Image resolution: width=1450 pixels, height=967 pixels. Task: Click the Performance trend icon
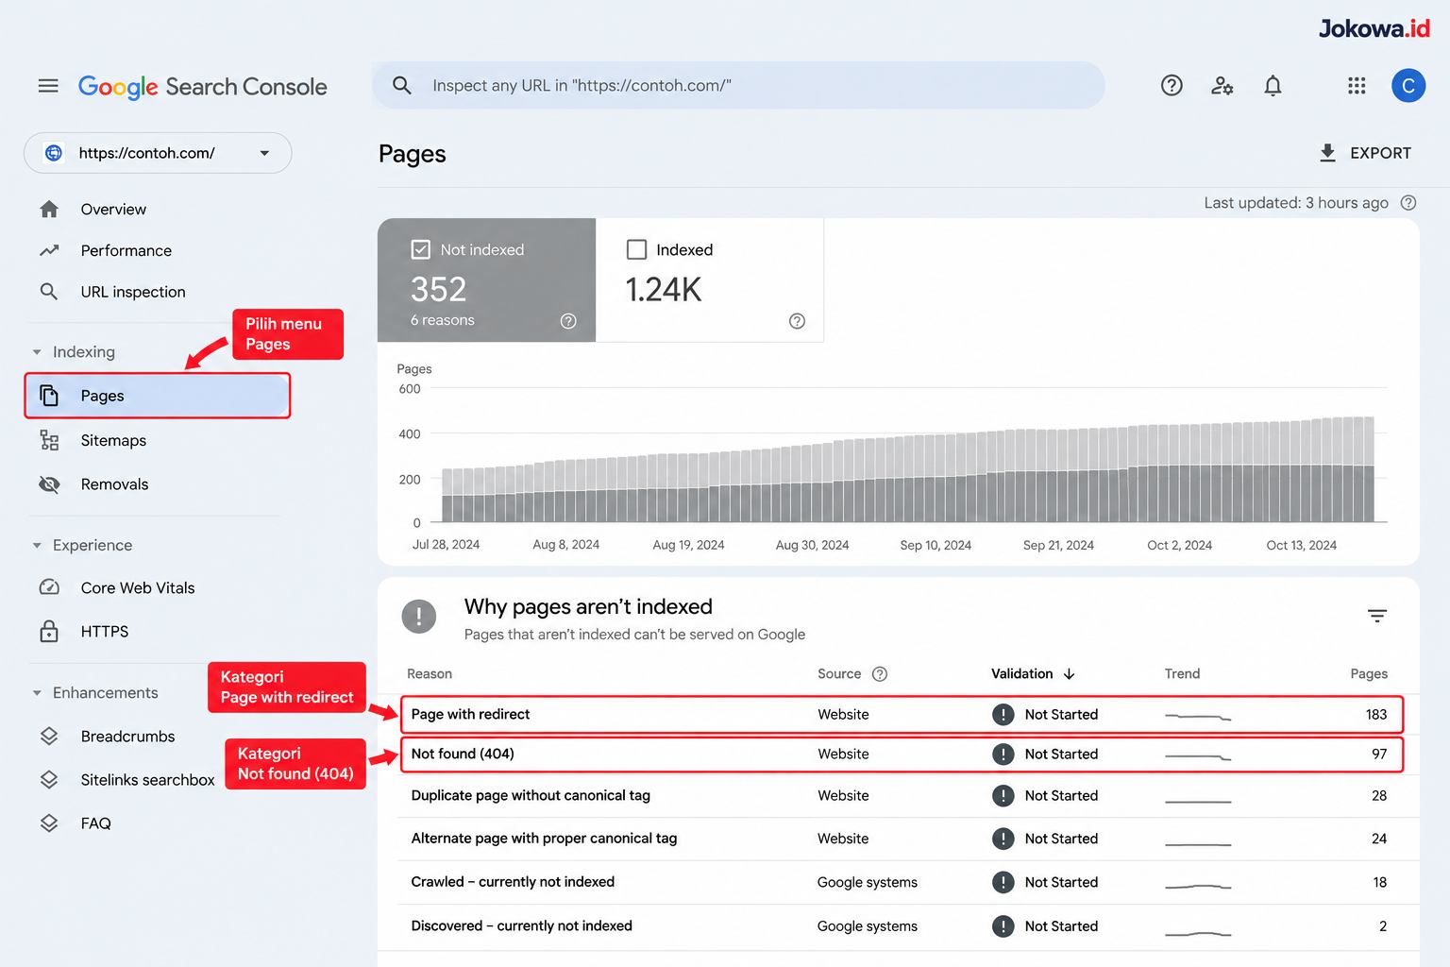pos(49,250)
